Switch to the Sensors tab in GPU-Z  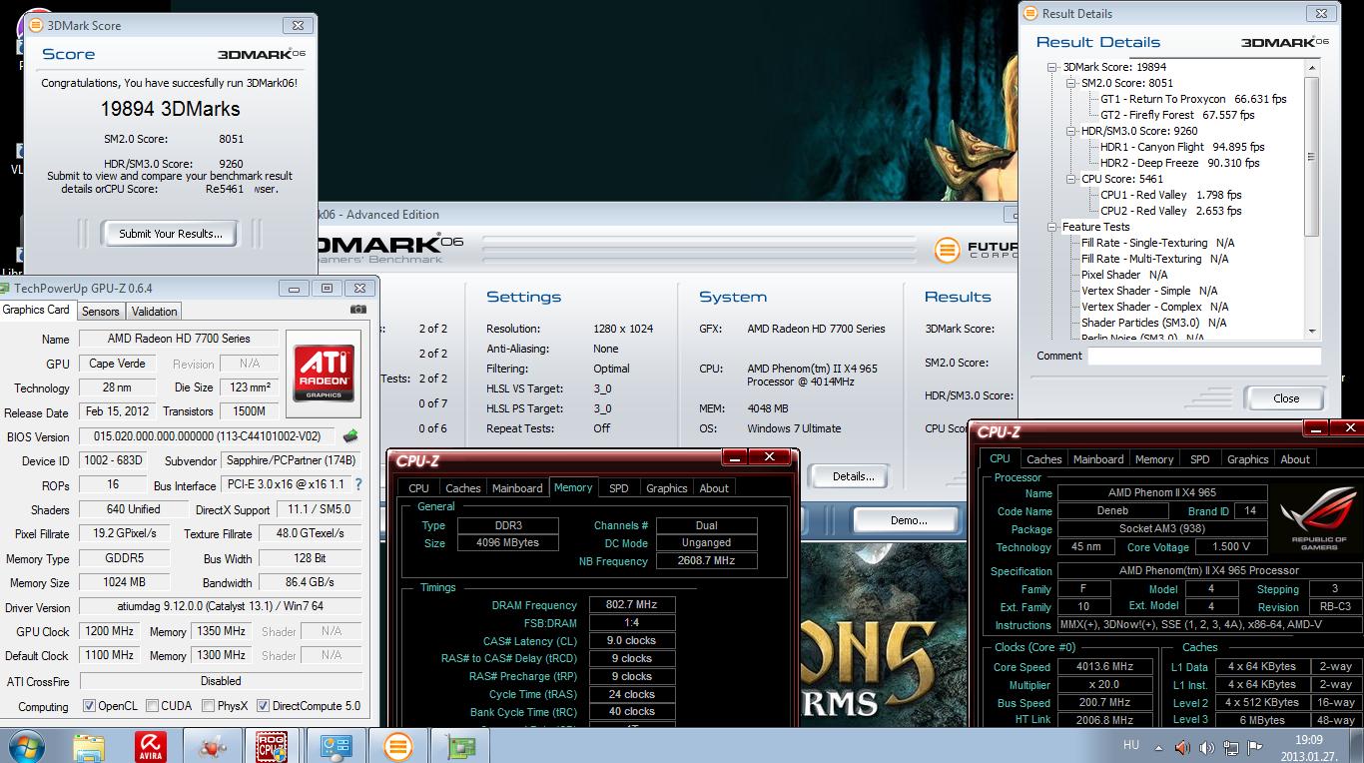[x=101, y=312]
